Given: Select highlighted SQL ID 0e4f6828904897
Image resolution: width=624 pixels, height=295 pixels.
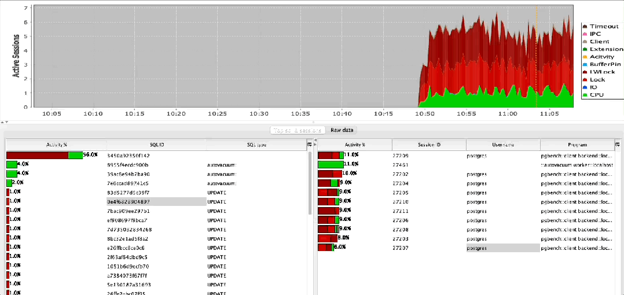Looking at the screenshot, I should click(x=156, y=201).
